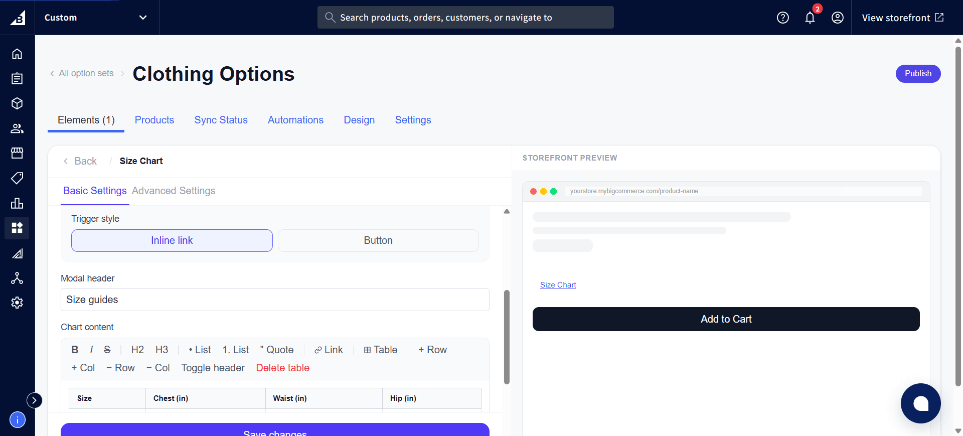
Task: Click the Size table header cell
Action: tap(107, 398)
